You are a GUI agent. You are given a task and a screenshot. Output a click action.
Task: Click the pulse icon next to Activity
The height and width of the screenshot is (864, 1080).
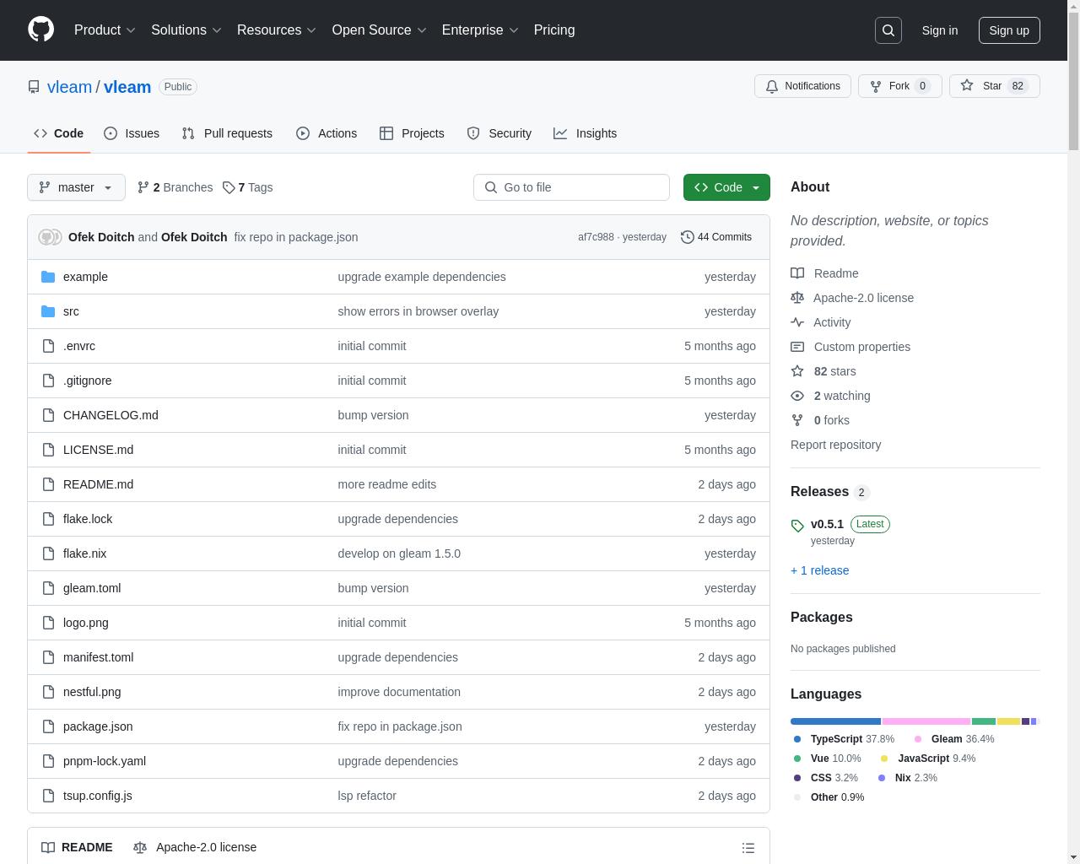[797, 322]
